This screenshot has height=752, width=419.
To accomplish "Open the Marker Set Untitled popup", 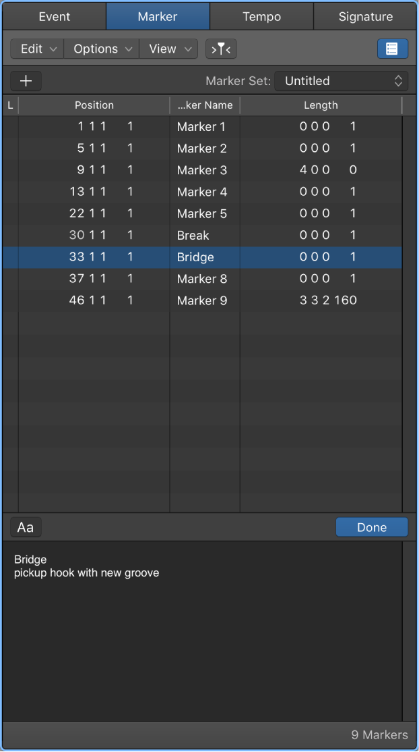I will tap(342, 80).
